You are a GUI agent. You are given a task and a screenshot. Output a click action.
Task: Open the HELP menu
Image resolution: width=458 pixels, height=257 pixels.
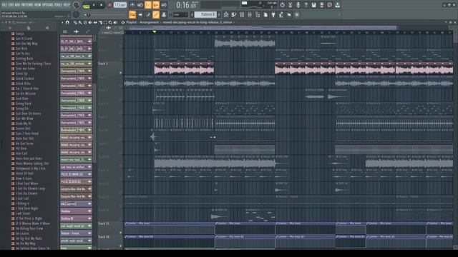pyautogui.click(x=67, y=5)
